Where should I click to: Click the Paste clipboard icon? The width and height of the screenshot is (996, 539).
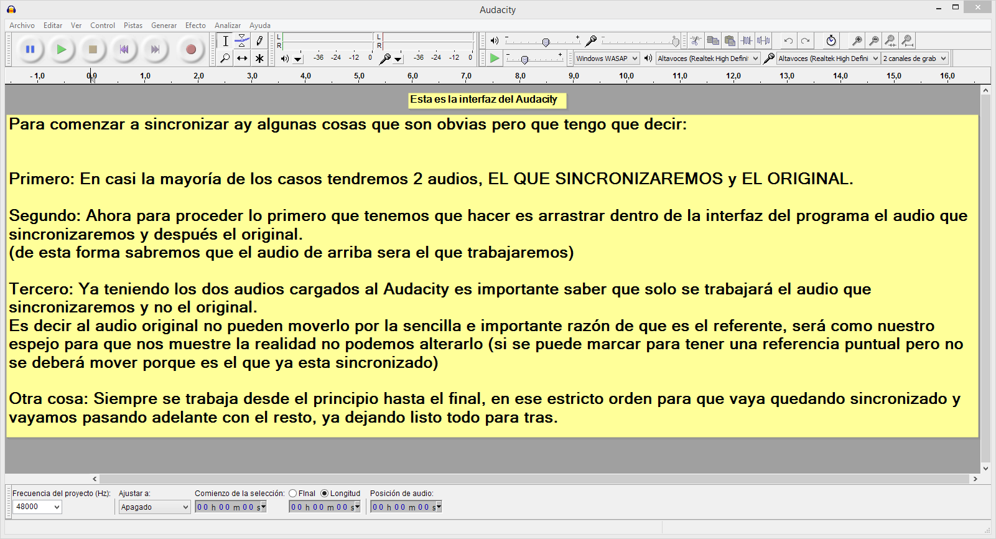730,40
